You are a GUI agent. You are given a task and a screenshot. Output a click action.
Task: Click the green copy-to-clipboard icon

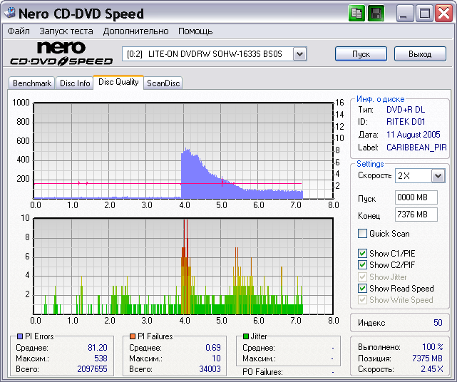pos(358,13)
